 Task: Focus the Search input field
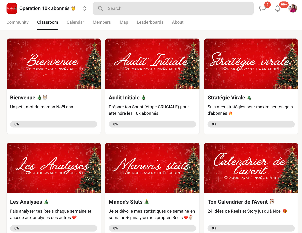point(173,8)
